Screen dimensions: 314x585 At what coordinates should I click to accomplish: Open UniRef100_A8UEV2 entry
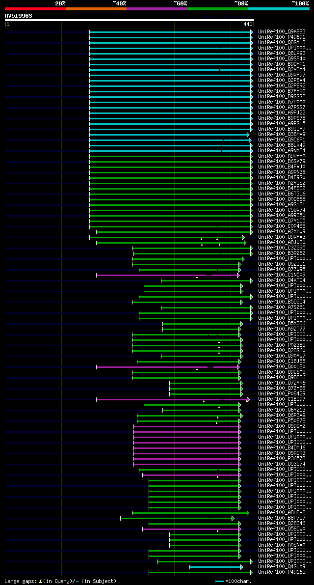[282, 513]
